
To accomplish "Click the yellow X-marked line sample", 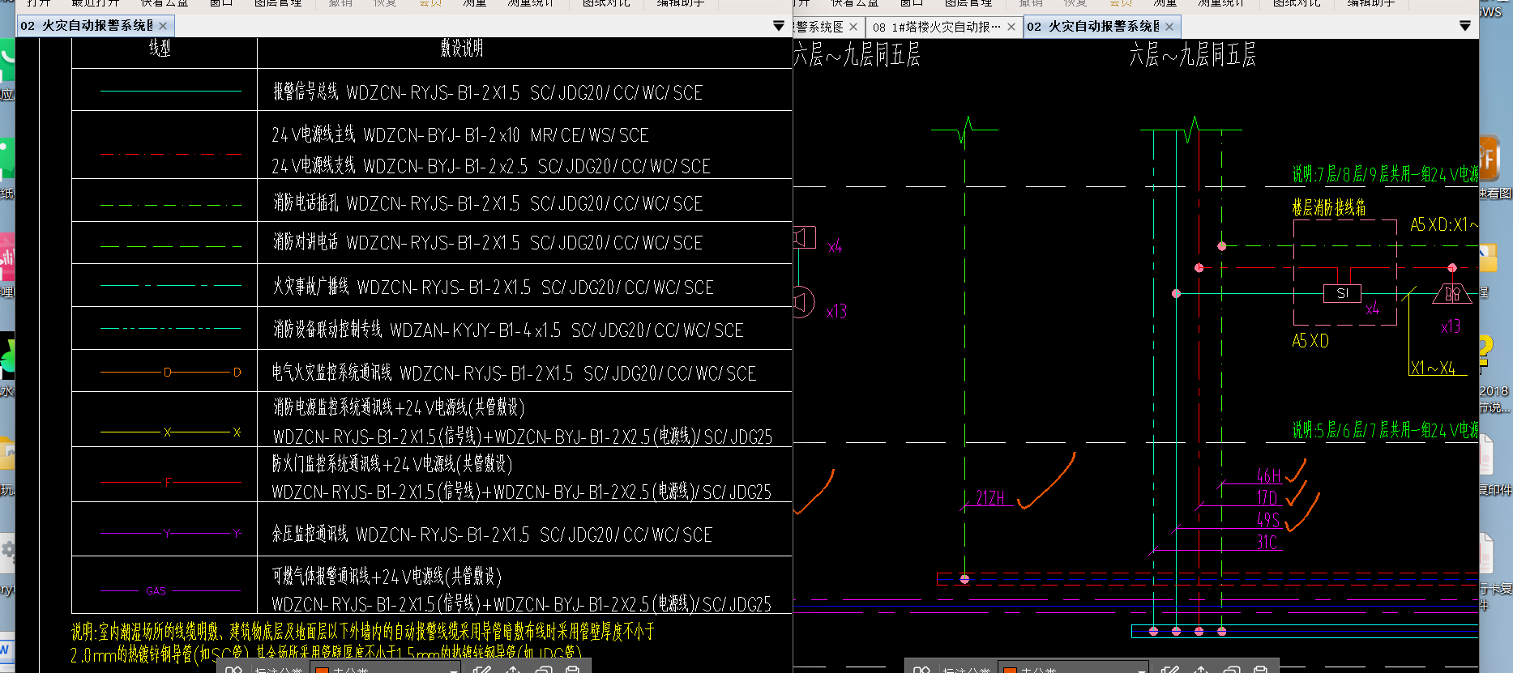I will [171, 432].
